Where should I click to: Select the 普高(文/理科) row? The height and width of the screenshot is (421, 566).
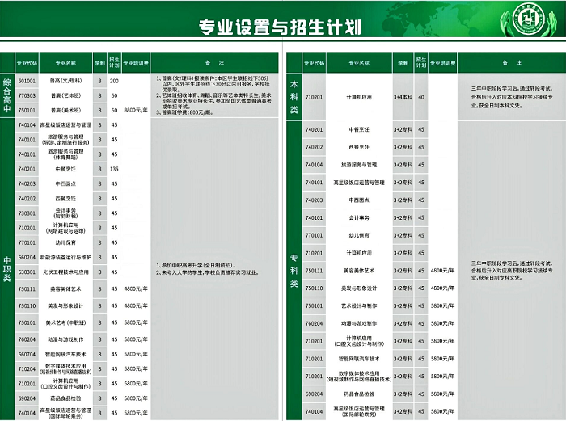click(65, 82)
